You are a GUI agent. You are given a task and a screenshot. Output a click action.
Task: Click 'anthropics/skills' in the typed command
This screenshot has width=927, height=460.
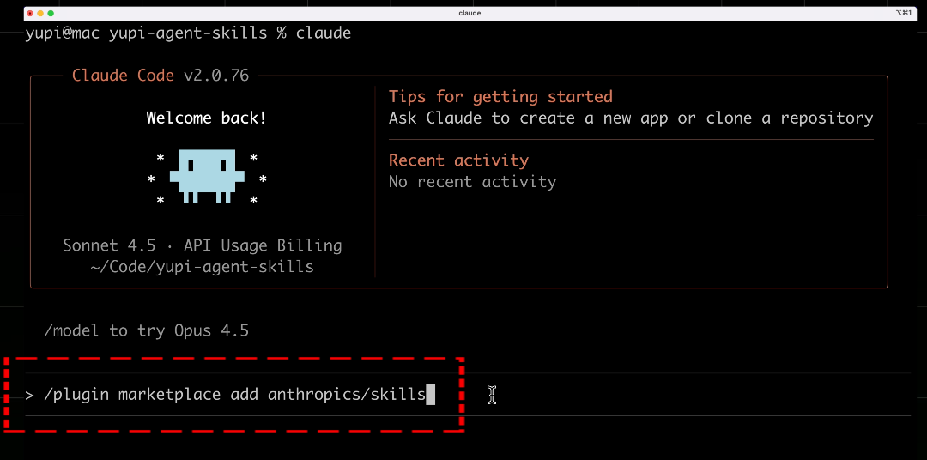pos(347,395)
